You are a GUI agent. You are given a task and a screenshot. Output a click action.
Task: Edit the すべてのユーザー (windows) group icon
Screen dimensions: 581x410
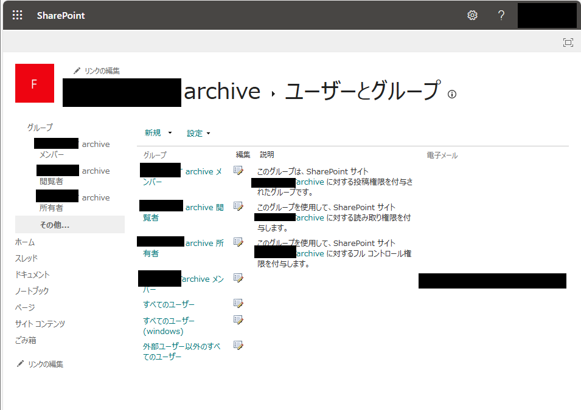[238, 319]
